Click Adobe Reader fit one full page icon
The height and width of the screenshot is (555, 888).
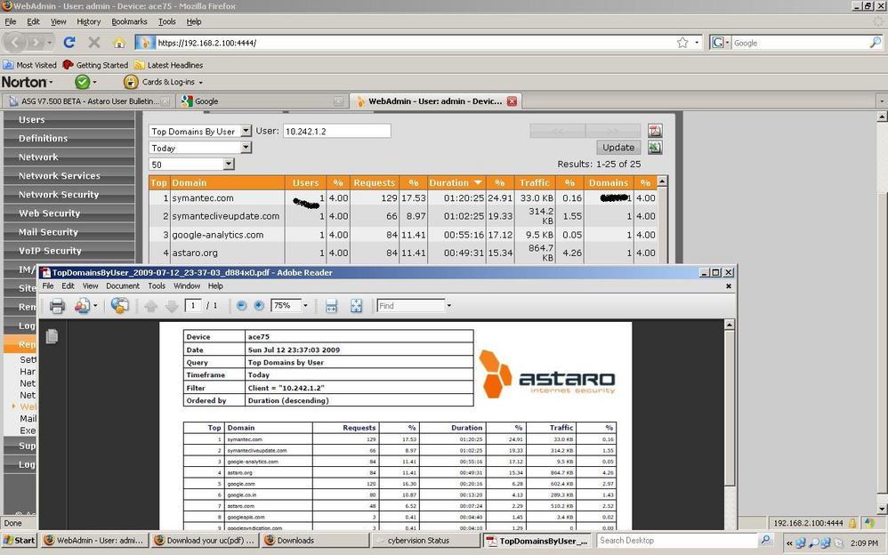[x=356, y=306]
